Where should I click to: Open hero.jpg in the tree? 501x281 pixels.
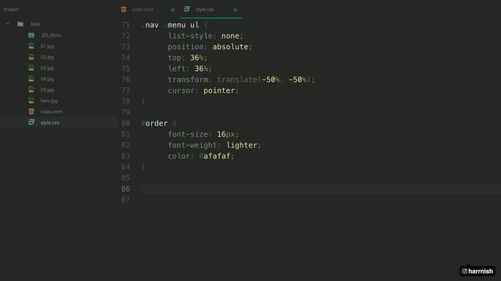tap(49, 101)
